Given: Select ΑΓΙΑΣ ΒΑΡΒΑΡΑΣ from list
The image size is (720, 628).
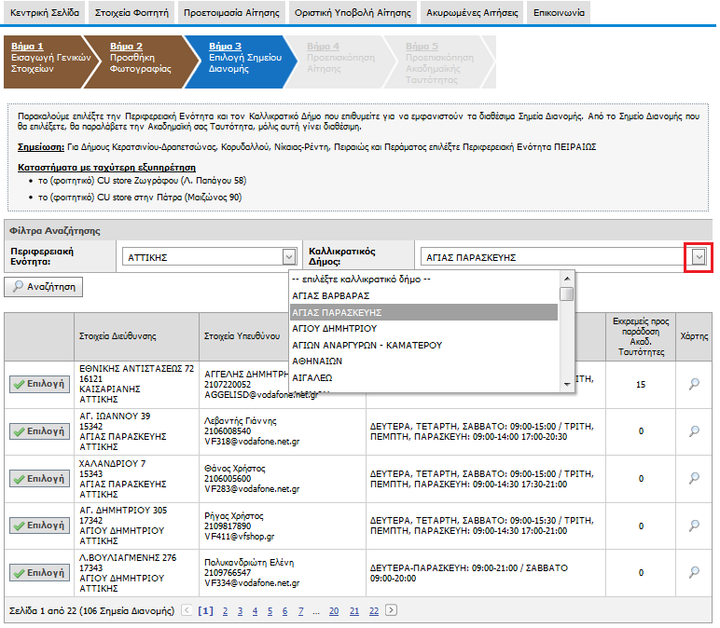Looking at the screenshot, I should pos(424,296).
